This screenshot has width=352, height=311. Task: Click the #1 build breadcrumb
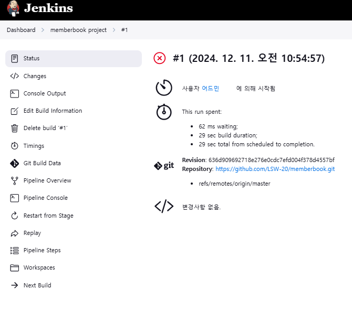click(125, 30)
